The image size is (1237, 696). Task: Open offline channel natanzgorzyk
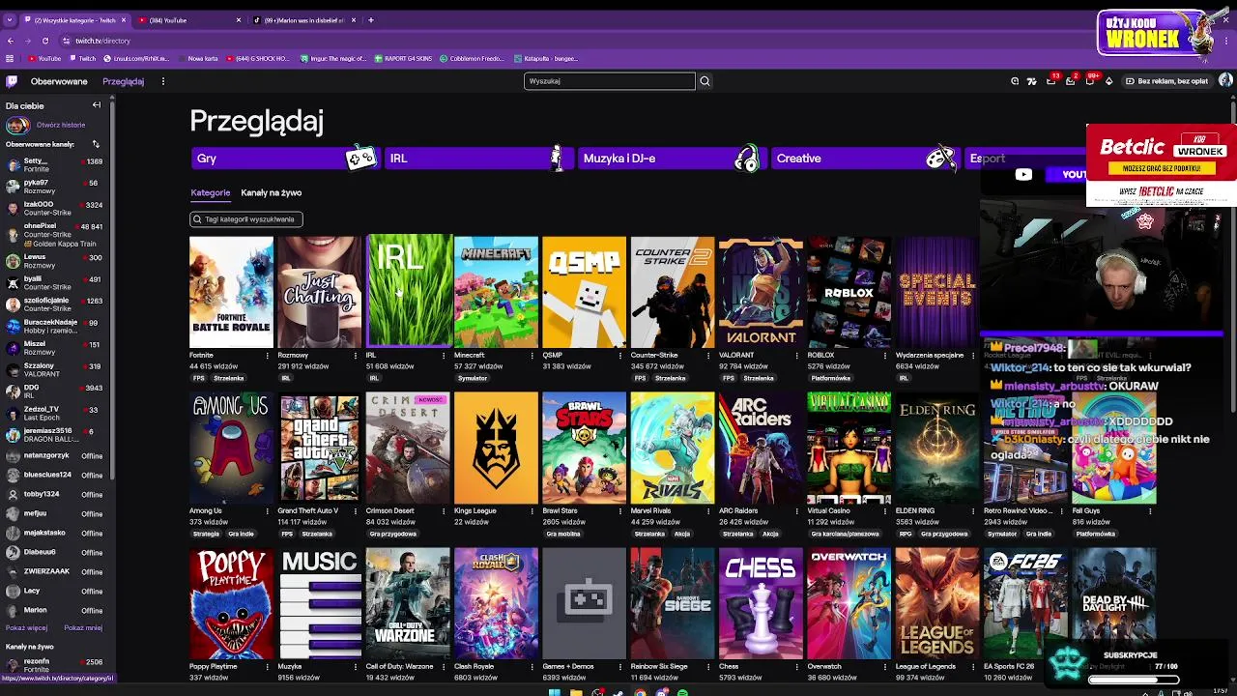(54, 455)
